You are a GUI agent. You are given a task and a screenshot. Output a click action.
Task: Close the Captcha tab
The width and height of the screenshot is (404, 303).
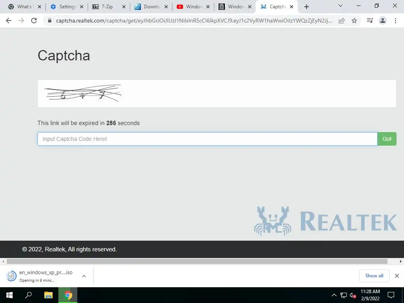click(x=292, y=7)
